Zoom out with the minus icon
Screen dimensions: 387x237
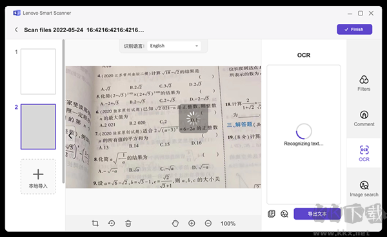[208, 223]
